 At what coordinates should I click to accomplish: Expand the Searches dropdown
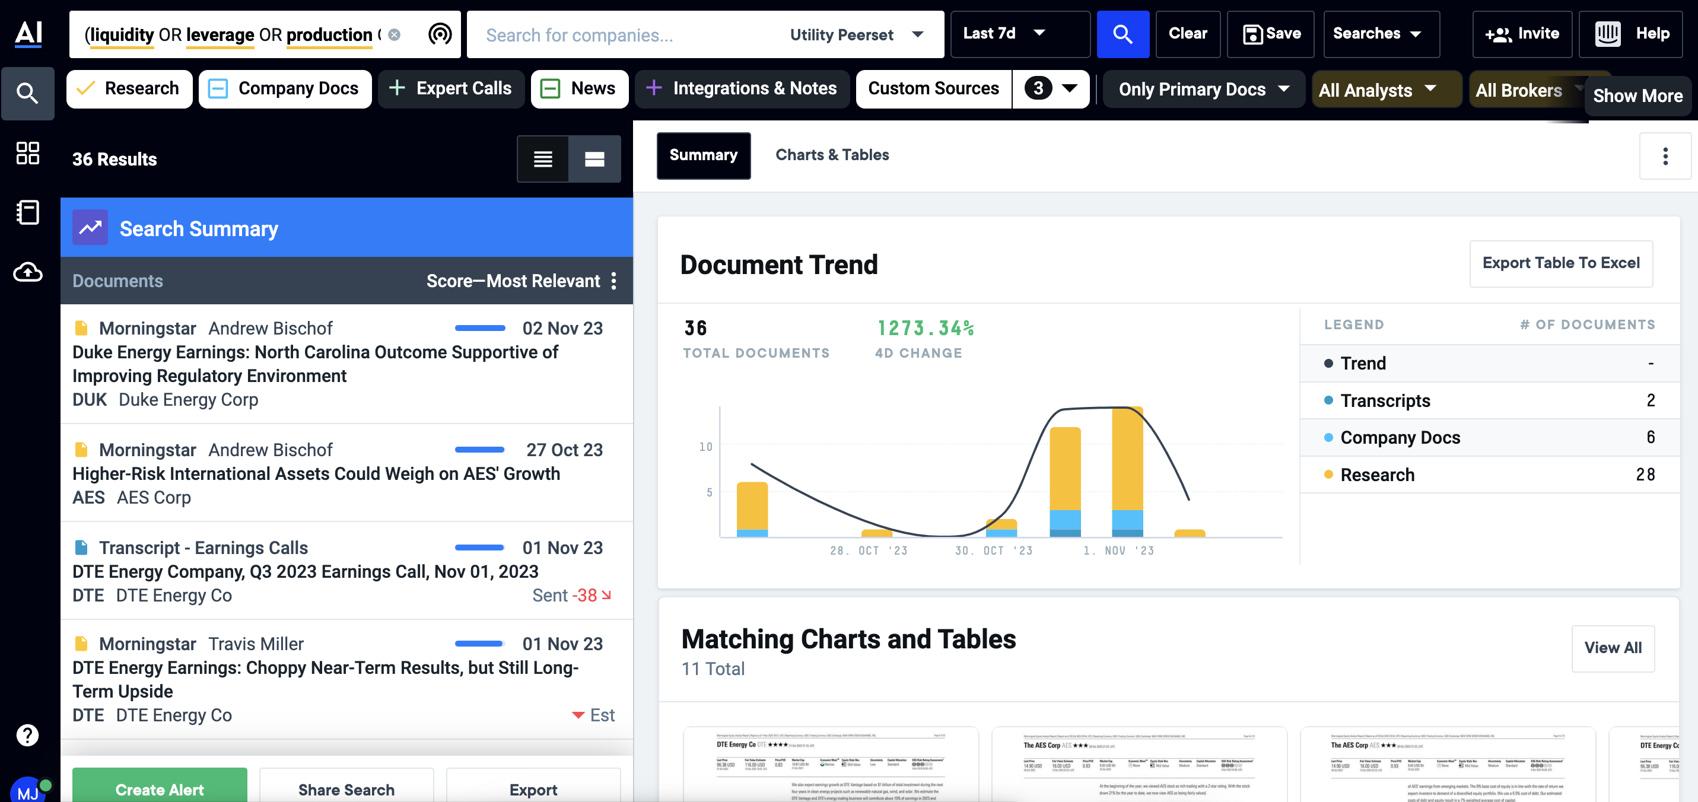click(x=1381, y=34)
